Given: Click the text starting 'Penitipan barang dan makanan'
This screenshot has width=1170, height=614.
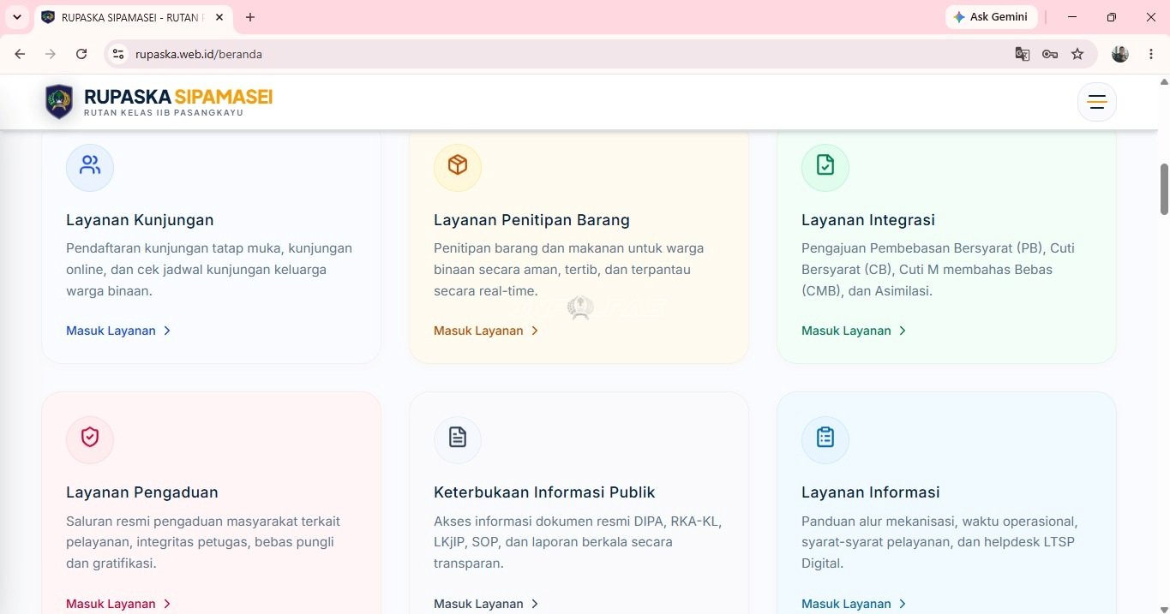Looking at the screenshot, I should pos(568,270).
